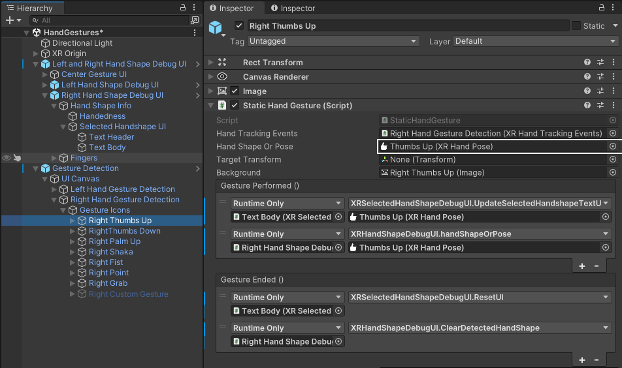
Task: Switch to the second Inspector tab
Action: click(x=293, y=8)
